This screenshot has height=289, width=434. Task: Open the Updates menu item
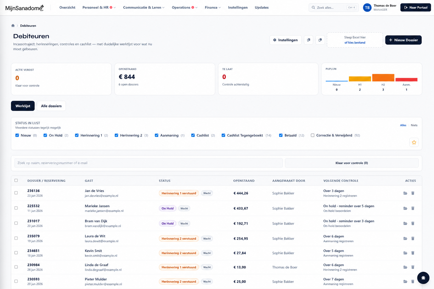click(x=262, y=8)
